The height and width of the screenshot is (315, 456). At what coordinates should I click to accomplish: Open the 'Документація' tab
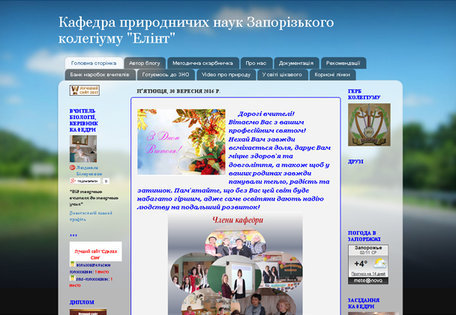297,64
